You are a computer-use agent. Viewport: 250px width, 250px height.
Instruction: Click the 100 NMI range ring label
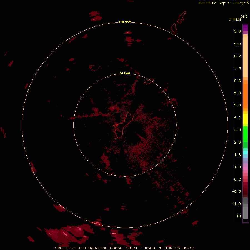(x=125, y=22)
